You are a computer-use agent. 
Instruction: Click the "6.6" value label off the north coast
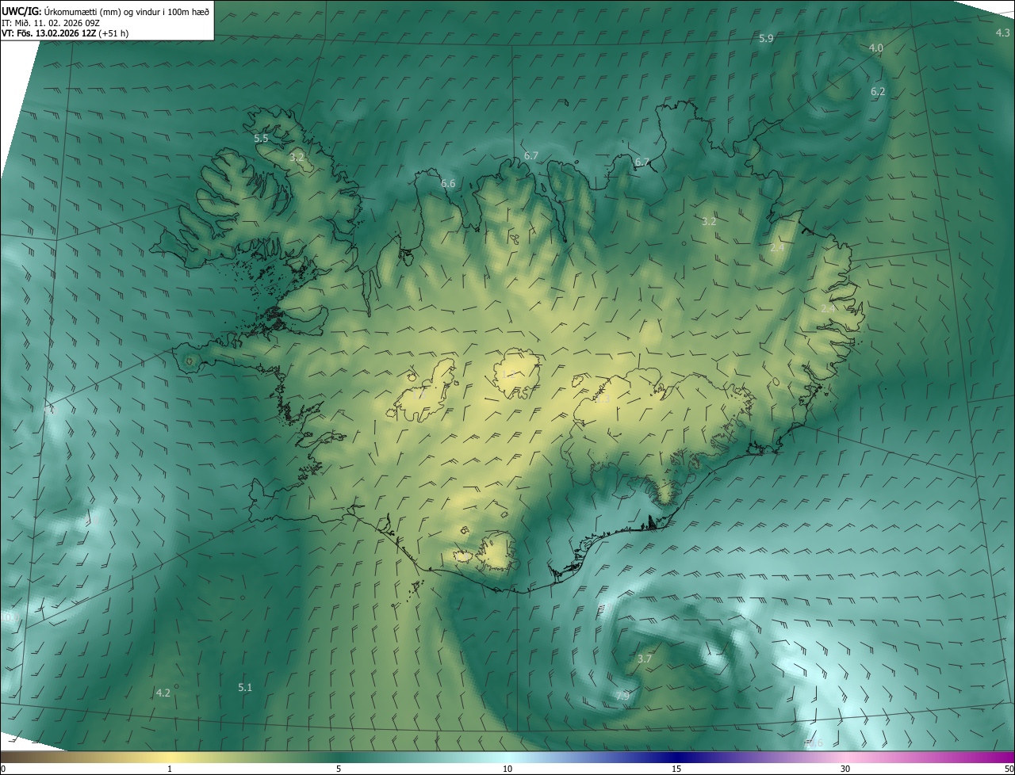(x=448, y=183)
